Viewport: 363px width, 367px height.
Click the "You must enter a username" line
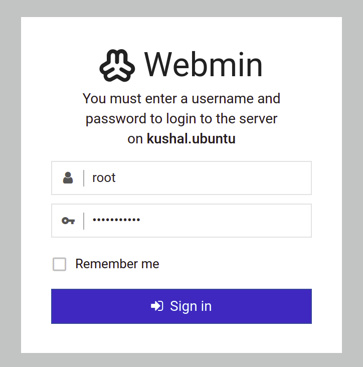181,98
